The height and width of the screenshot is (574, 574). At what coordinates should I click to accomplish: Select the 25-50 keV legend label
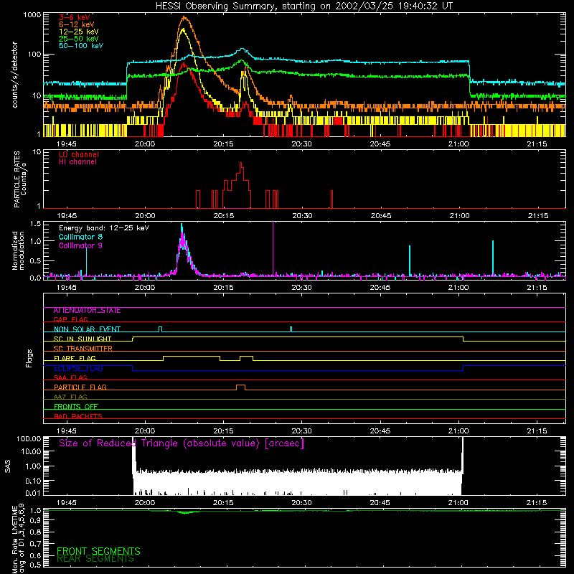tap(79, 39)
